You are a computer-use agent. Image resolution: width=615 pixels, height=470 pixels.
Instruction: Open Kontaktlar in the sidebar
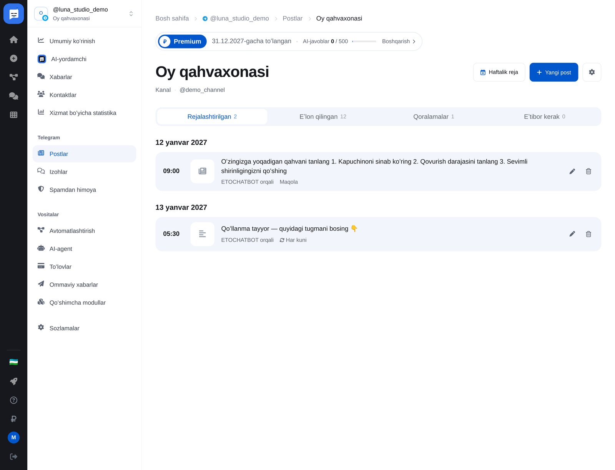point(84,95)
